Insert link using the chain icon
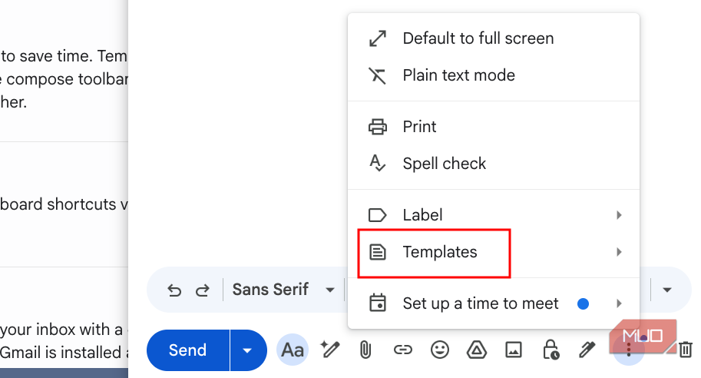 point(403,350)
